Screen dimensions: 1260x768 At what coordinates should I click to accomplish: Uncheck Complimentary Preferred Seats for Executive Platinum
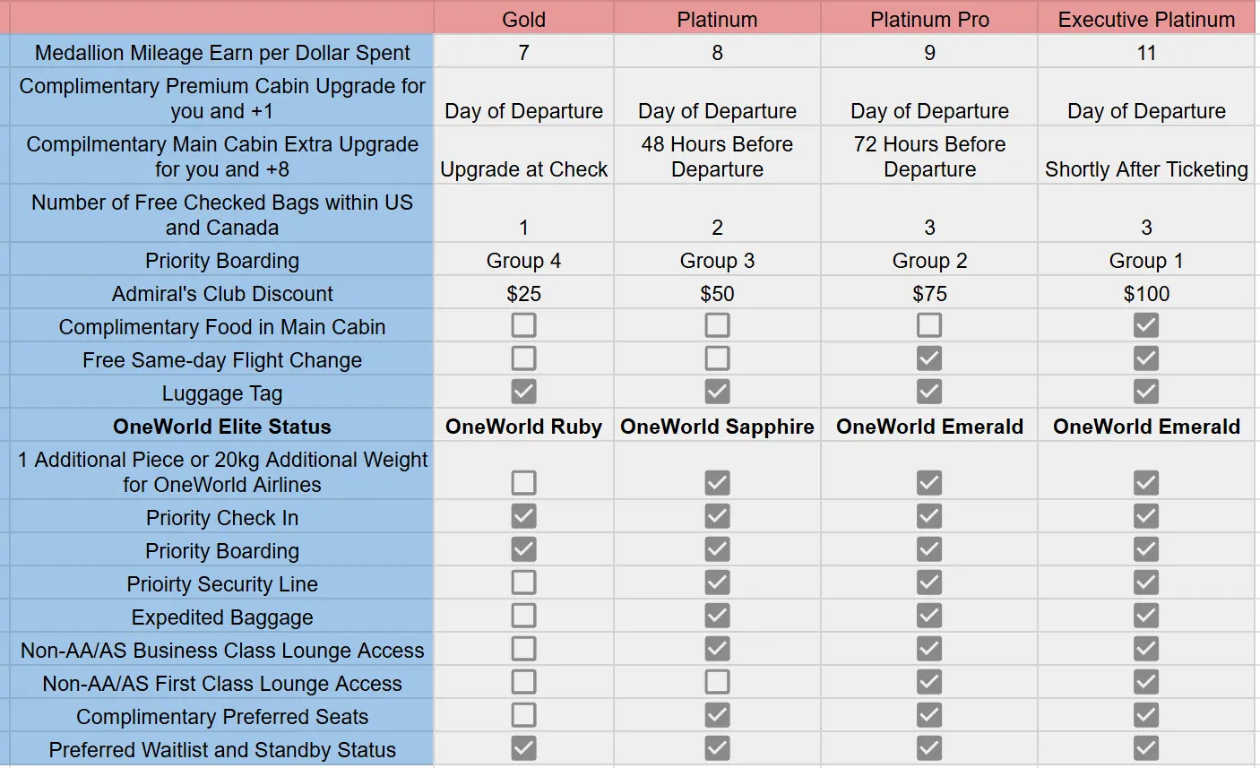[1146, 715]
